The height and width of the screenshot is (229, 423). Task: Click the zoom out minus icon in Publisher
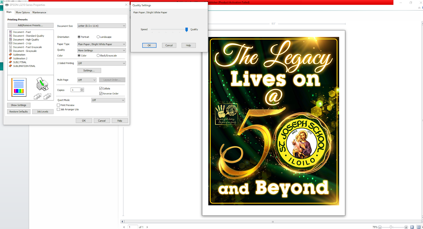tap(380, 227)
